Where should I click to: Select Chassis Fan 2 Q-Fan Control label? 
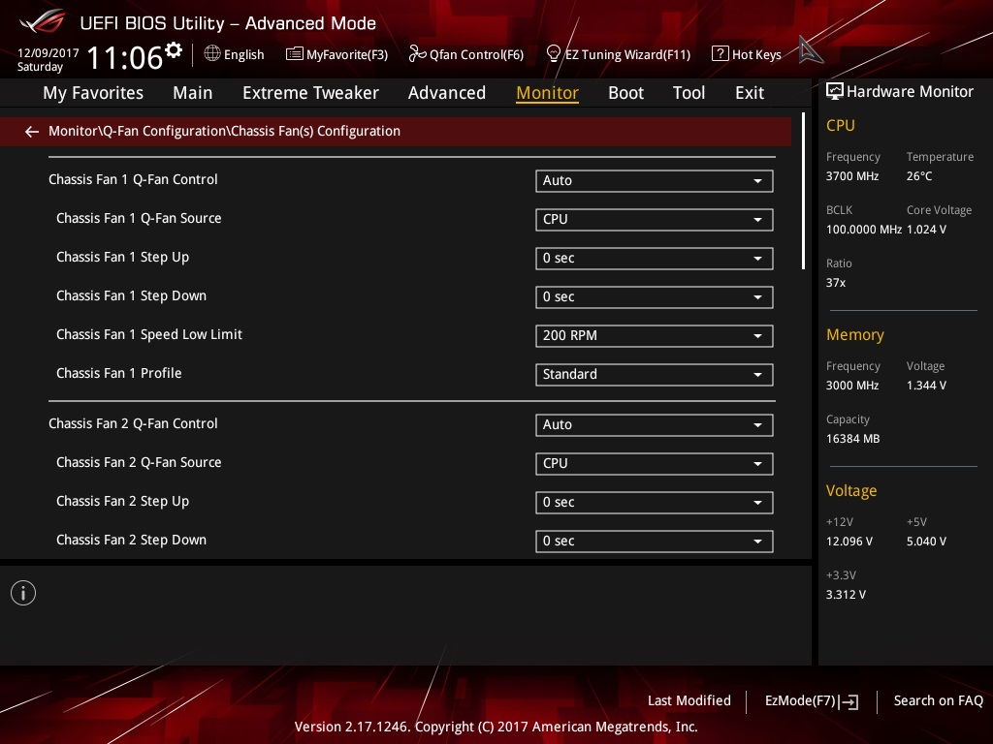(133, 424)
